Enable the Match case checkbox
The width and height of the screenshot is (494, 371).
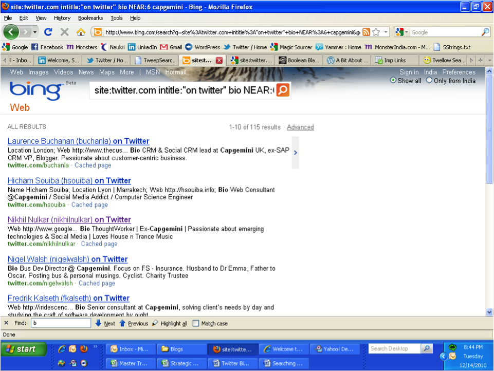pos(196,323)
